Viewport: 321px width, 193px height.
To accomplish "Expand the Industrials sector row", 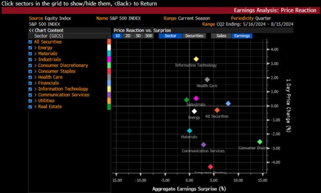I will pos(35,60).
